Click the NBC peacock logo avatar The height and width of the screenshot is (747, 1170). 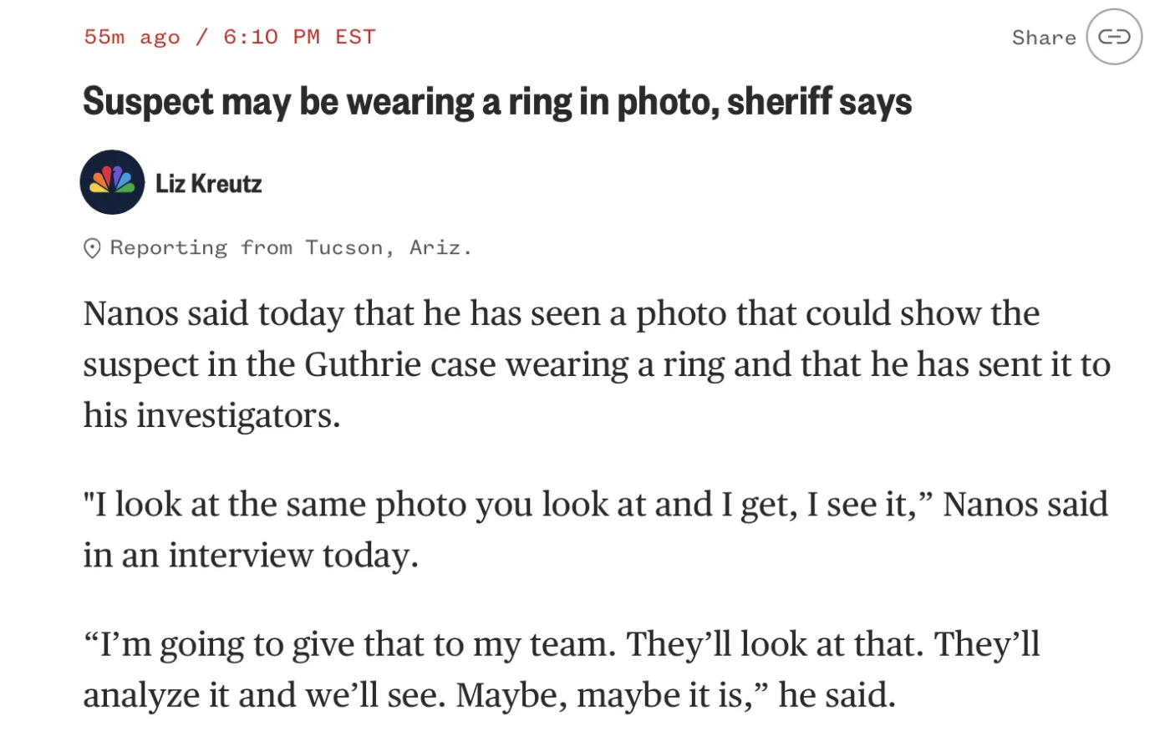pyautogui.click(x=112, y=182)
